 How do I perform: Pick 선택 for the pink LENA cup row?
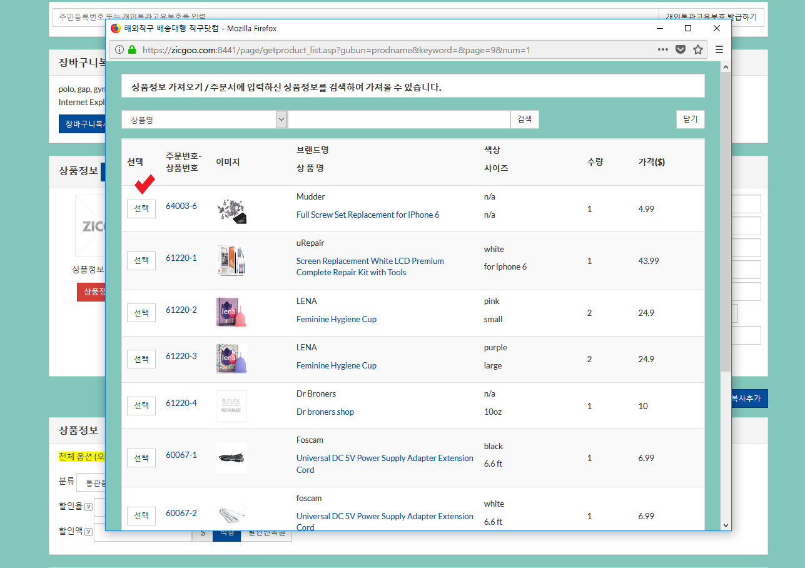[x=141, y=313]
